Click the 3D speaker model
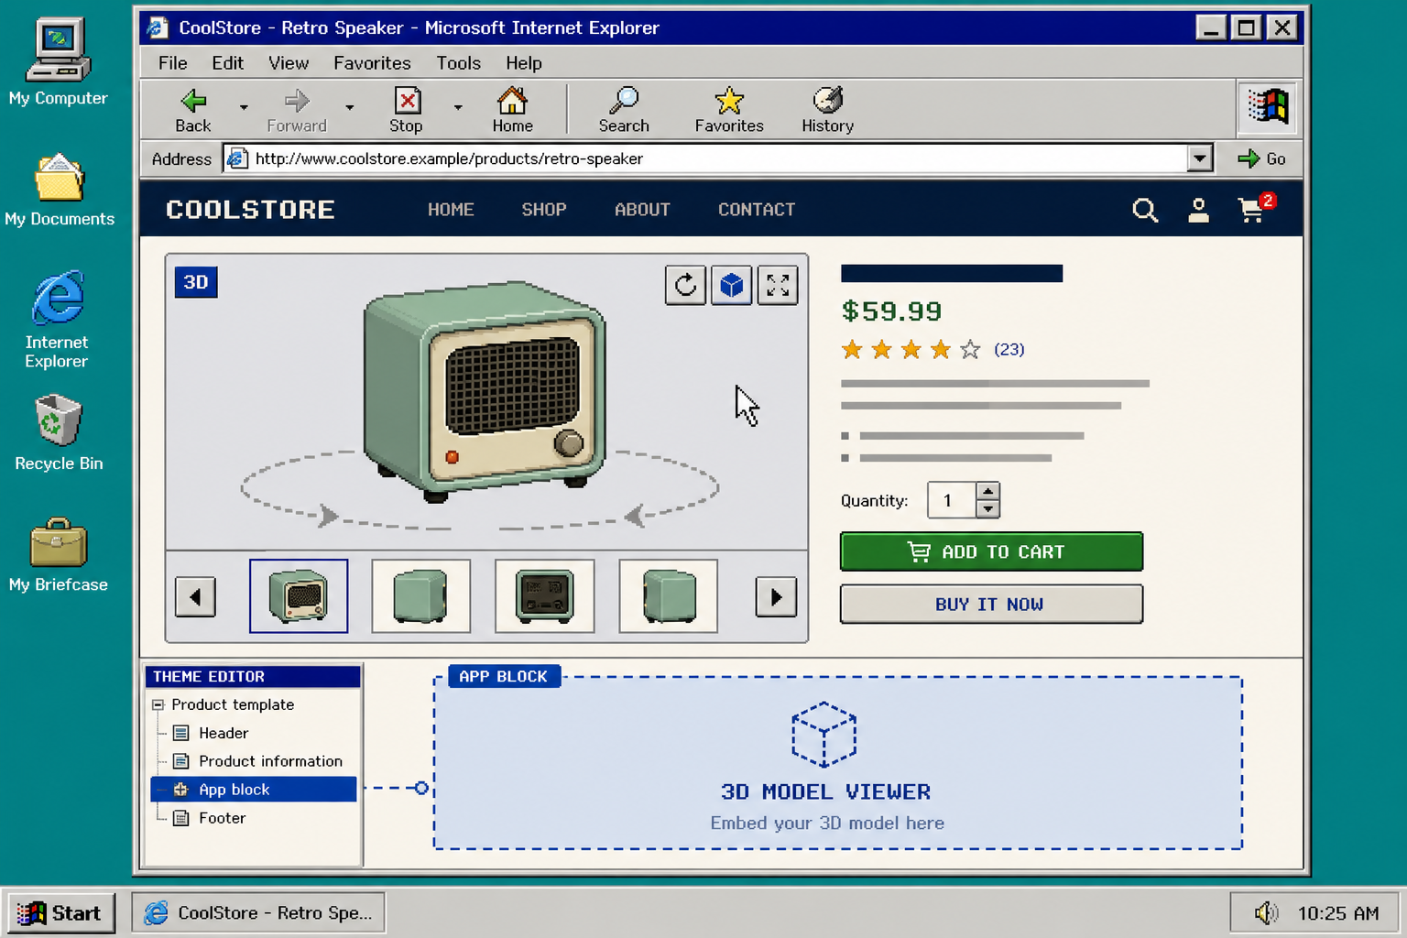Viewport: 1407px width, 938px height. coord(484,391)
